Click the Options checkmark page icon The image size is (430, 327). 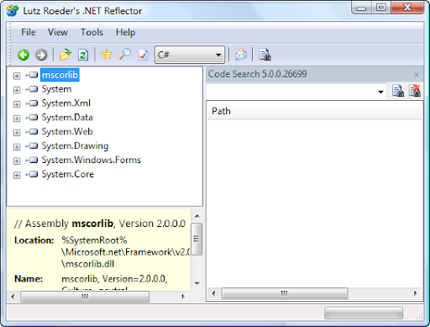144,55
